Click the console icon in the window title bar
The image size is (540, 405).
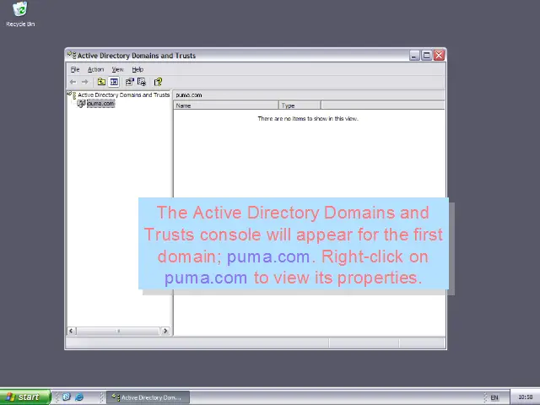click(72, 55)
